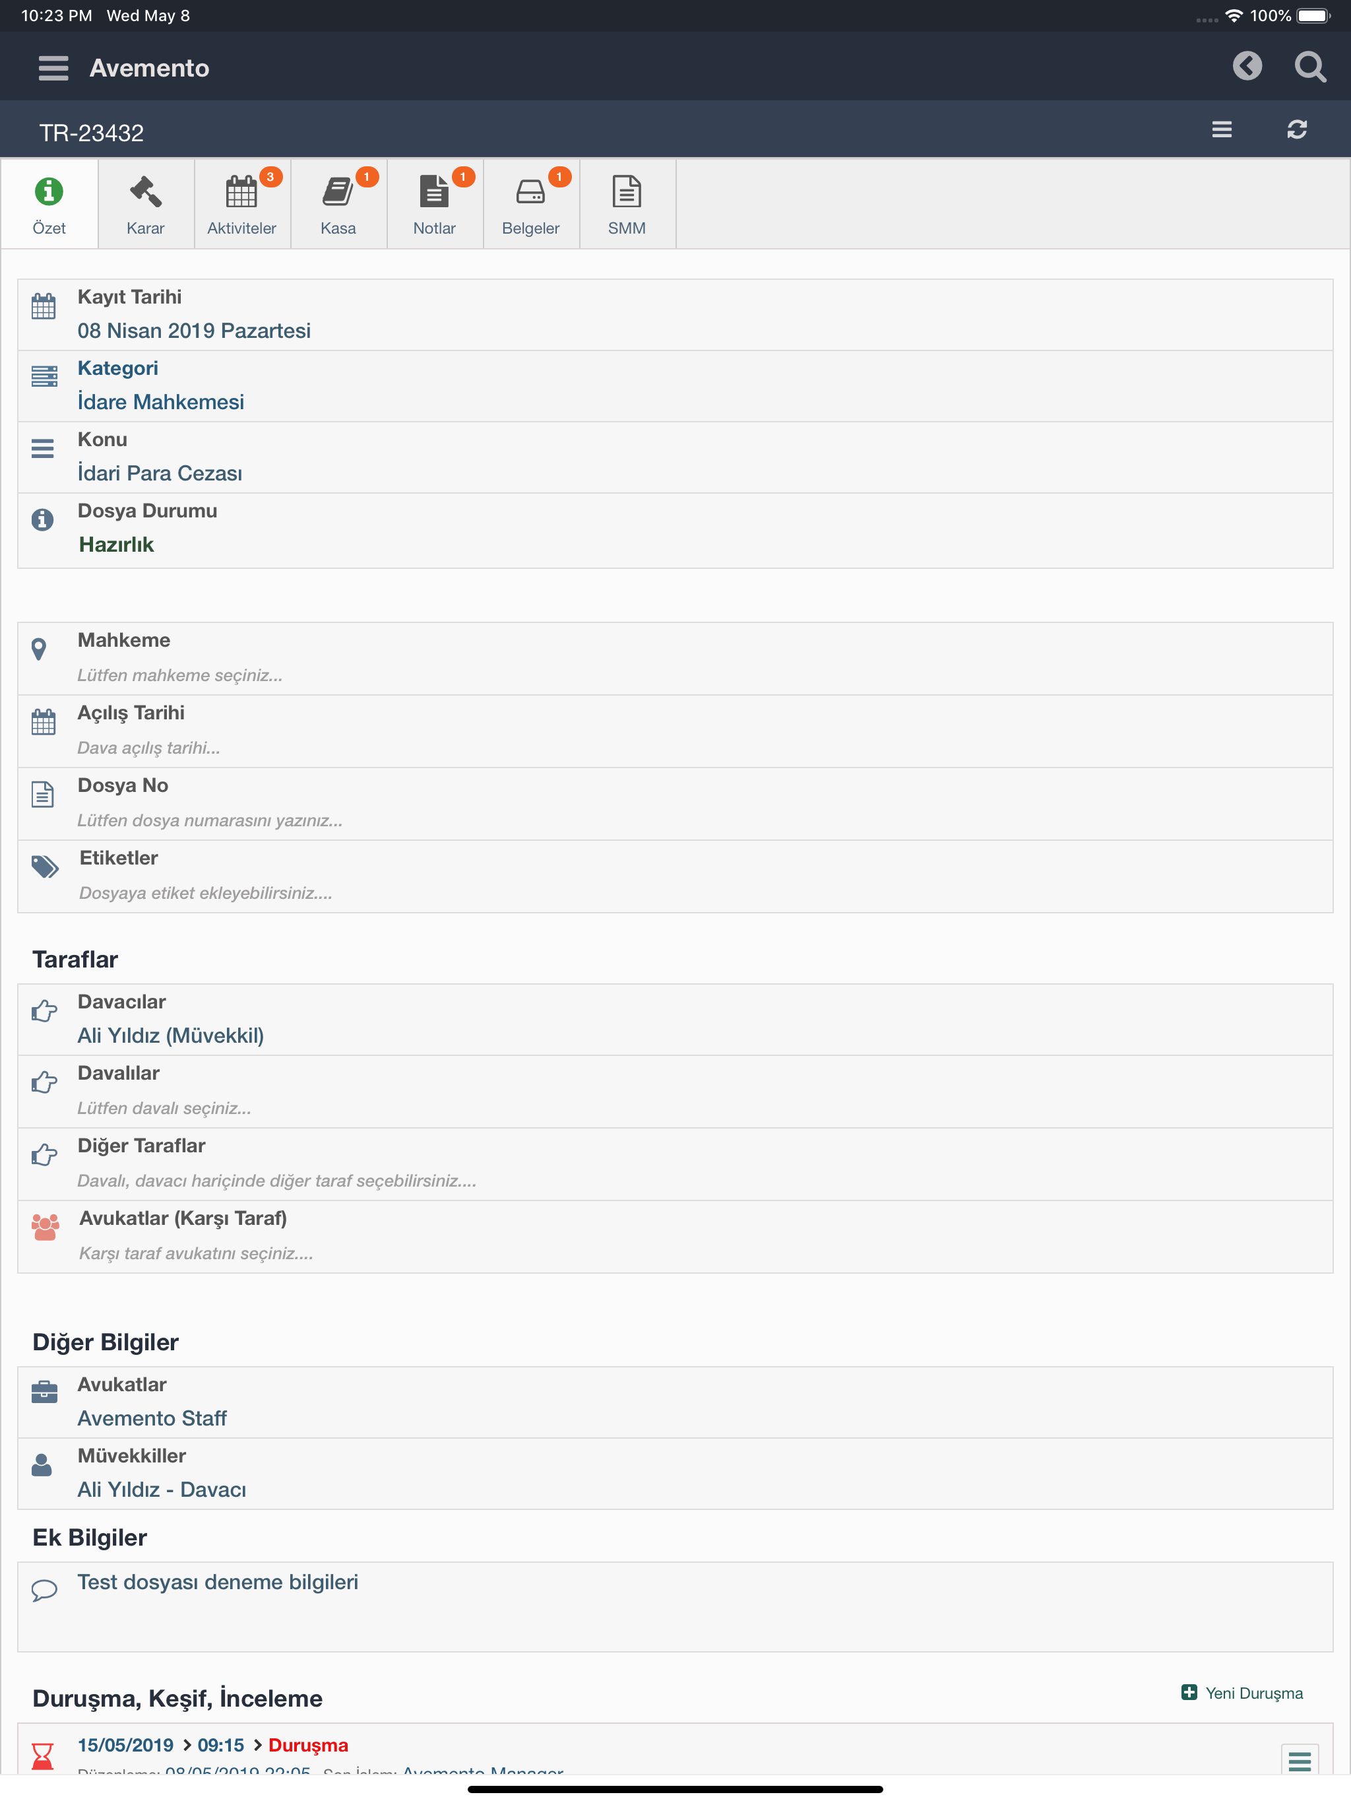This screenshot has height=1803, width=1351.
Task: Click the Test dosyası deneme bilgileri note
Action: click(x=218, y=1582)
